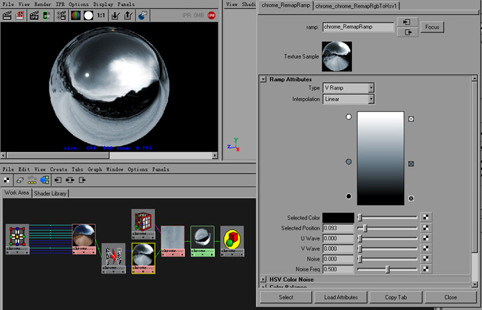Delete the bottom black ramp color entry
Screen dimensions: 482x310
click(x=411, y=198)
